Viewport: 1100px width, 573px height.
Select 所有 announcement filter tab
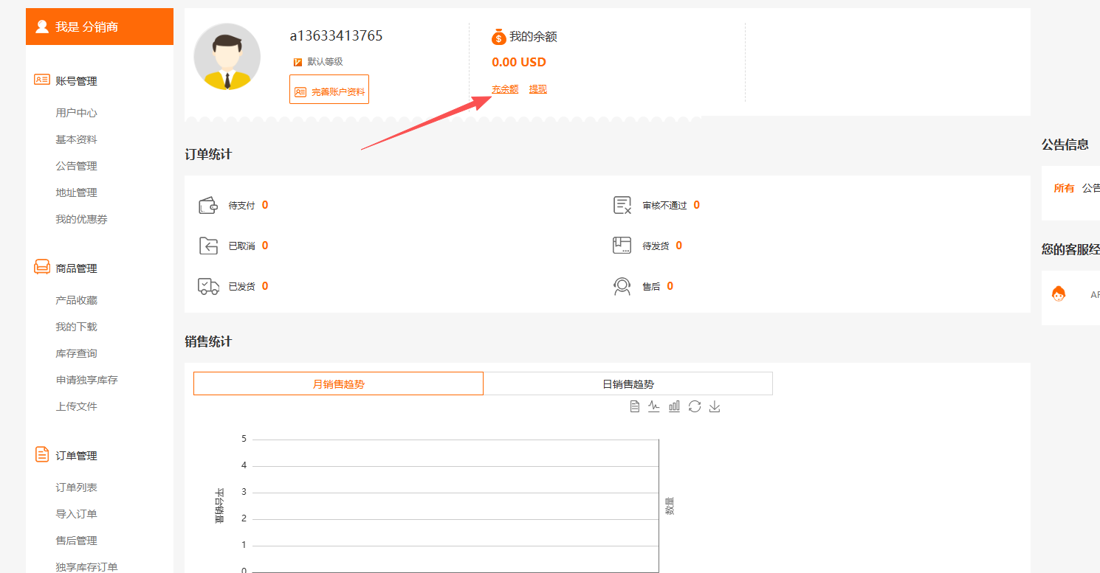pos(1064,188)
